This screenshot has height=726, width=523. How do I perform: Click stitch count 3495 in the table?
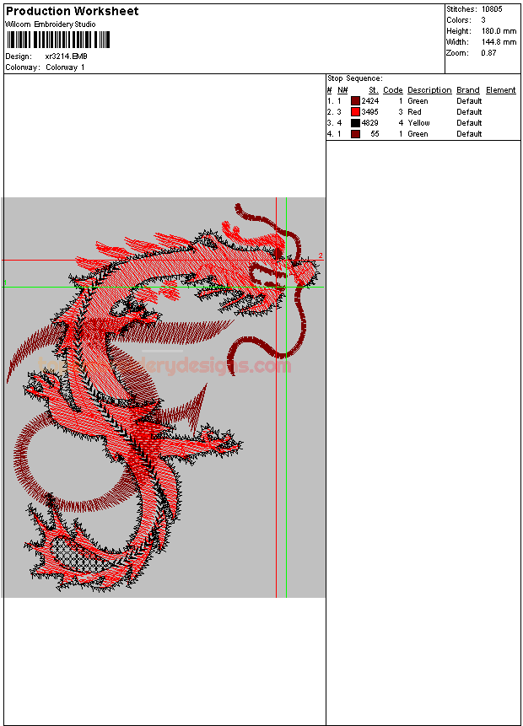tap(369, 112)
